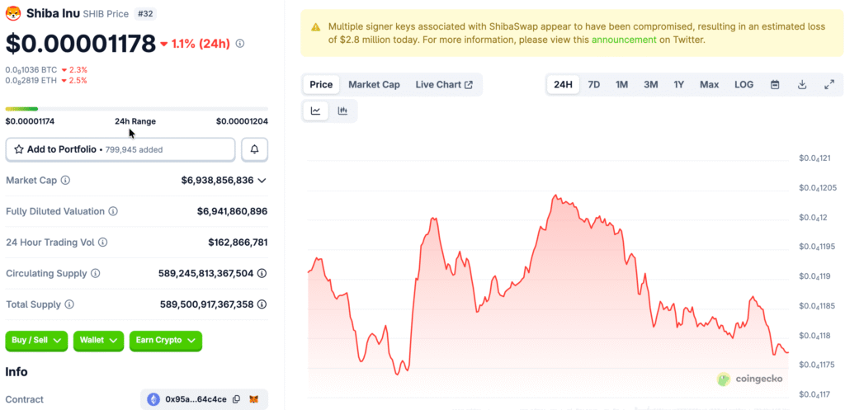Expand chart to fullscreen
Image resolution: width=845 pixels, height=410 pixels.
pos(829,85)
